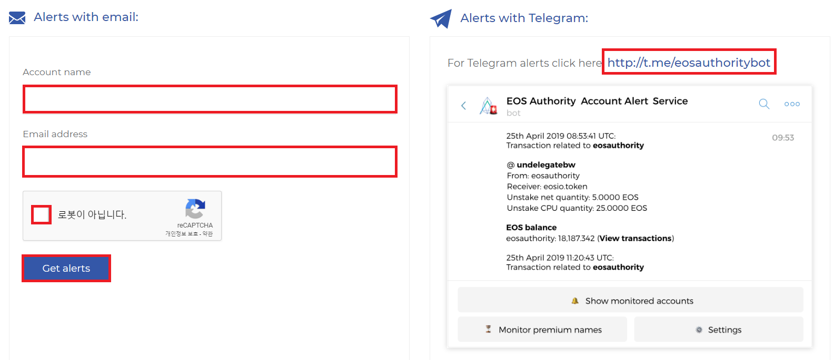Screen dimensions: 834x360
Task: Click the EOS Authority bot avatar
Action: (x=489, y=106)
